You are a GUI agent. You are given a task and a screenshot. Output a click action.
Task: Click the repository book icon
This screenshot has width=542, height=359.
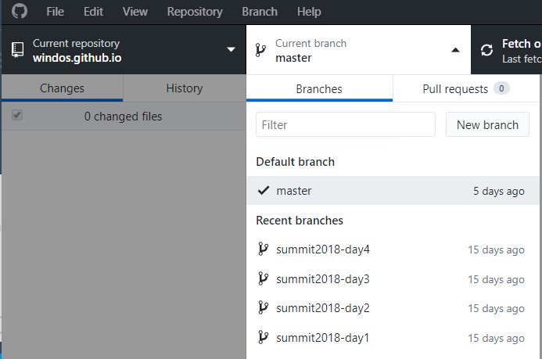tap(18, 50)
